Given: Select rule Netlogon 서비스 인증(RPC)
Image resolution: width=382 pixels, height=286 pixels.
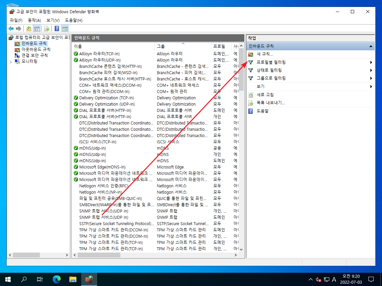Looking at the screenshot, I should point(103,186).
